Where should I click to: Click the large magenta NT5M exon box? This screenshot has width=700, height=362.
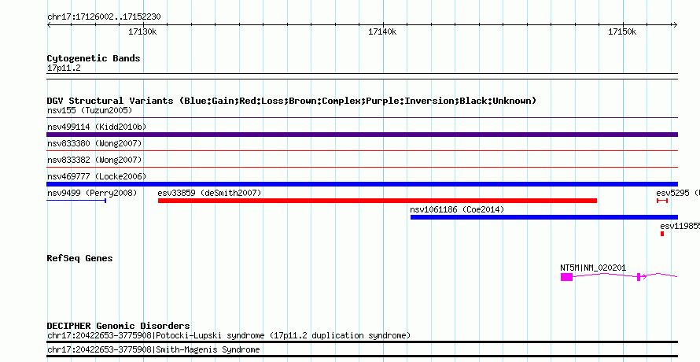tap(566, 277)
